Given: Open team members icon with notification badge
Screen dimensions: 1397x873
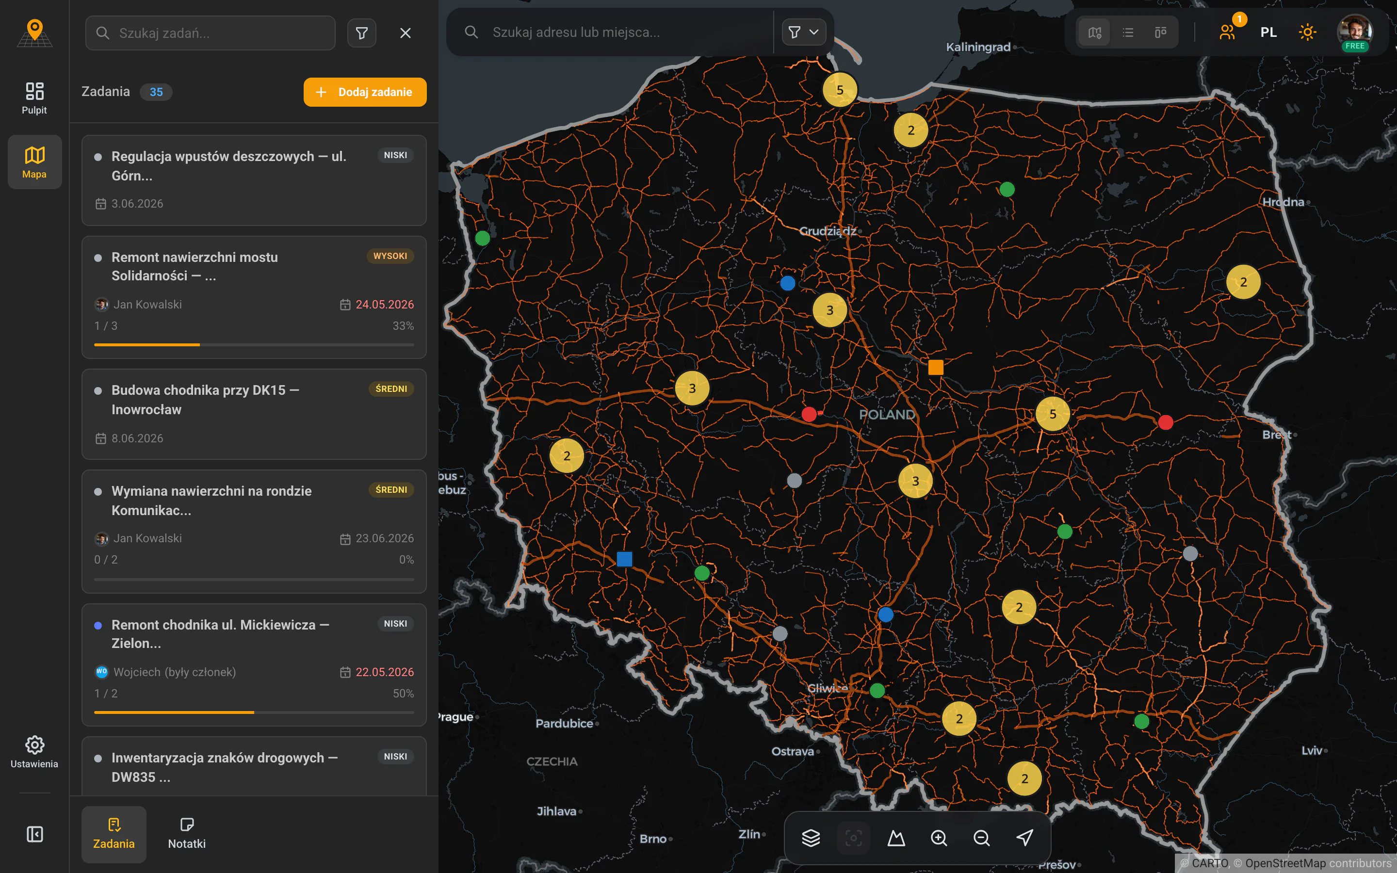Looking at the screenshot, I should 1228,32.
